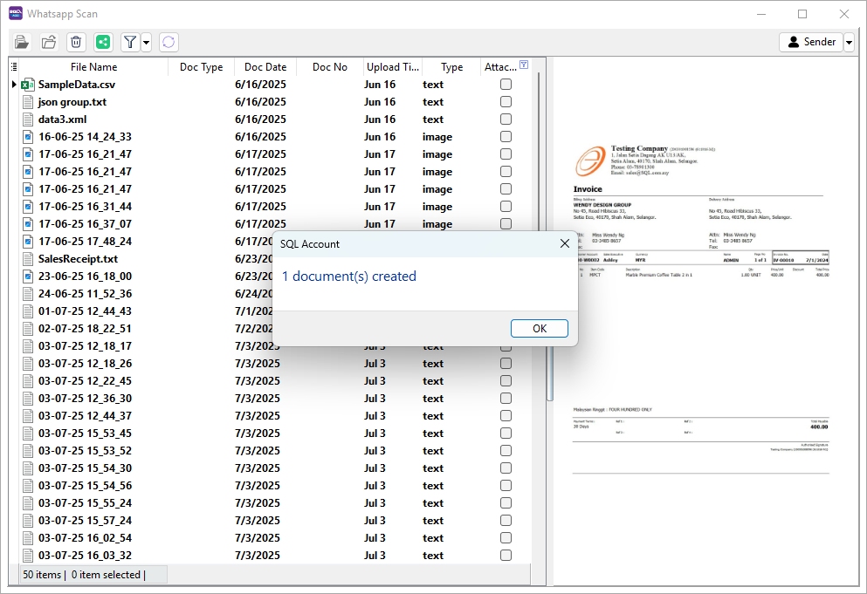This screenshot has height=594, width=867.
Task: Toggle attachment checkbox for 03-07-25 16_03_32
Action: [506, 556]
